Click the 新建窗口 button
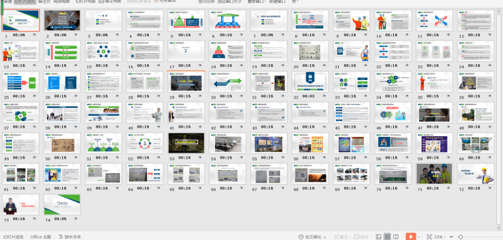503x240 pixels. pyautogui.click(x=277, y=1)
